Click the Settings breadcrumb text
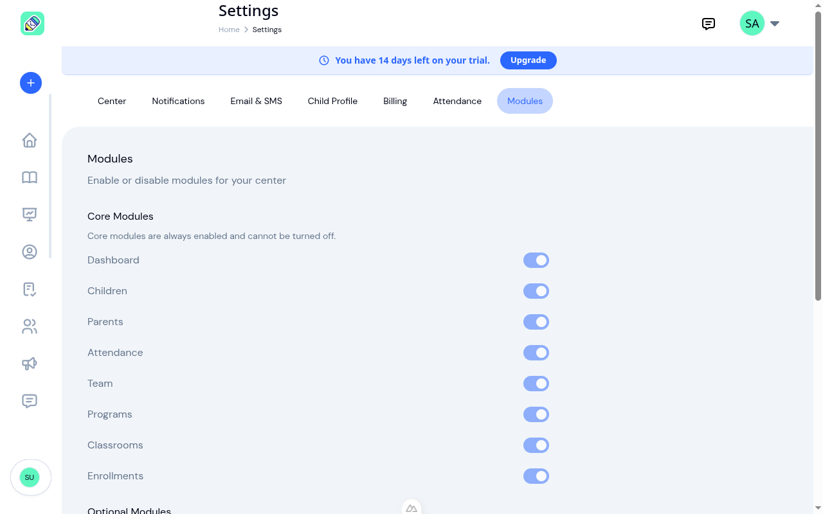The height and width of the screenshot is (514, 823). tap(267, 30)
